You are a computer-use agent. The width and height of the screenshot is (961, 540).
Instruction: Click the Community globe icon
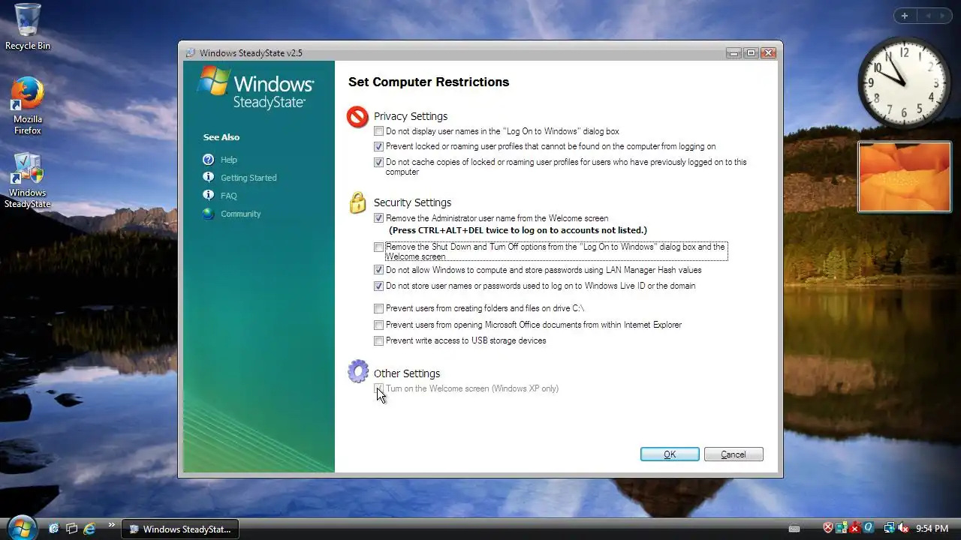coord(209,214)
